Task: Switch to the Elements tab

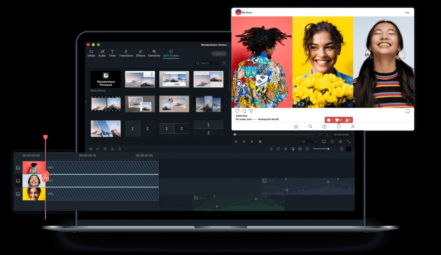Action: coord(154,52)
